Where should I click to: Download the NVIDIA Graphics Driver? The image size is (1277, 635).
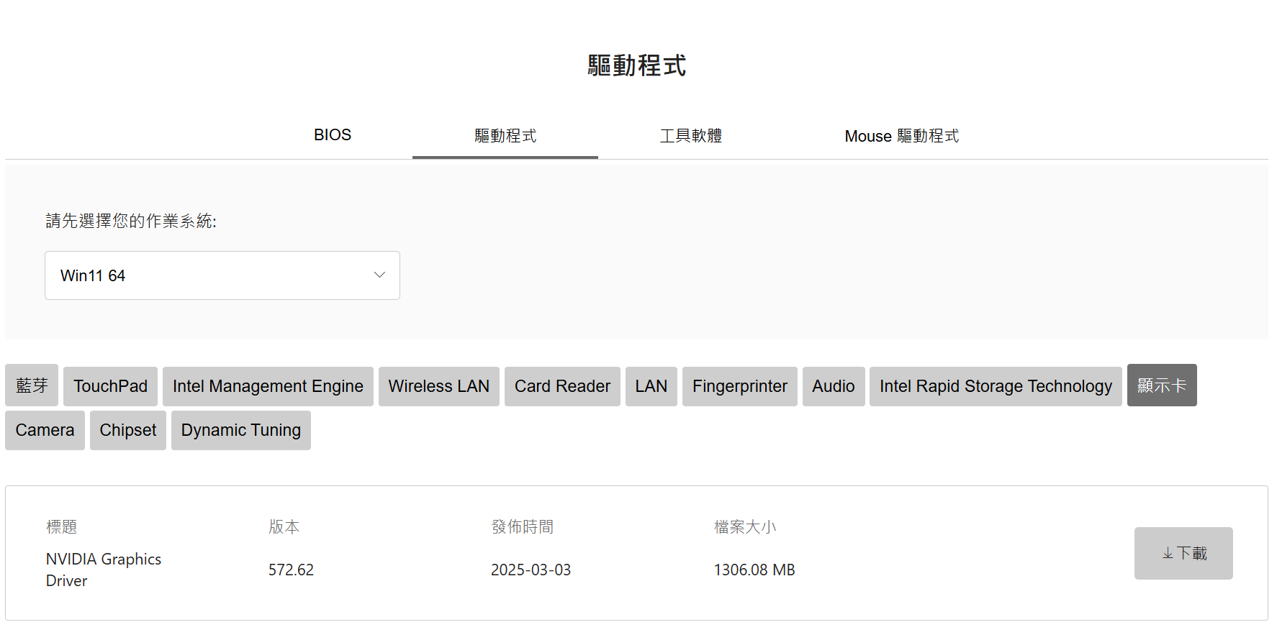pyautogui.click(x=1183, y=553)
